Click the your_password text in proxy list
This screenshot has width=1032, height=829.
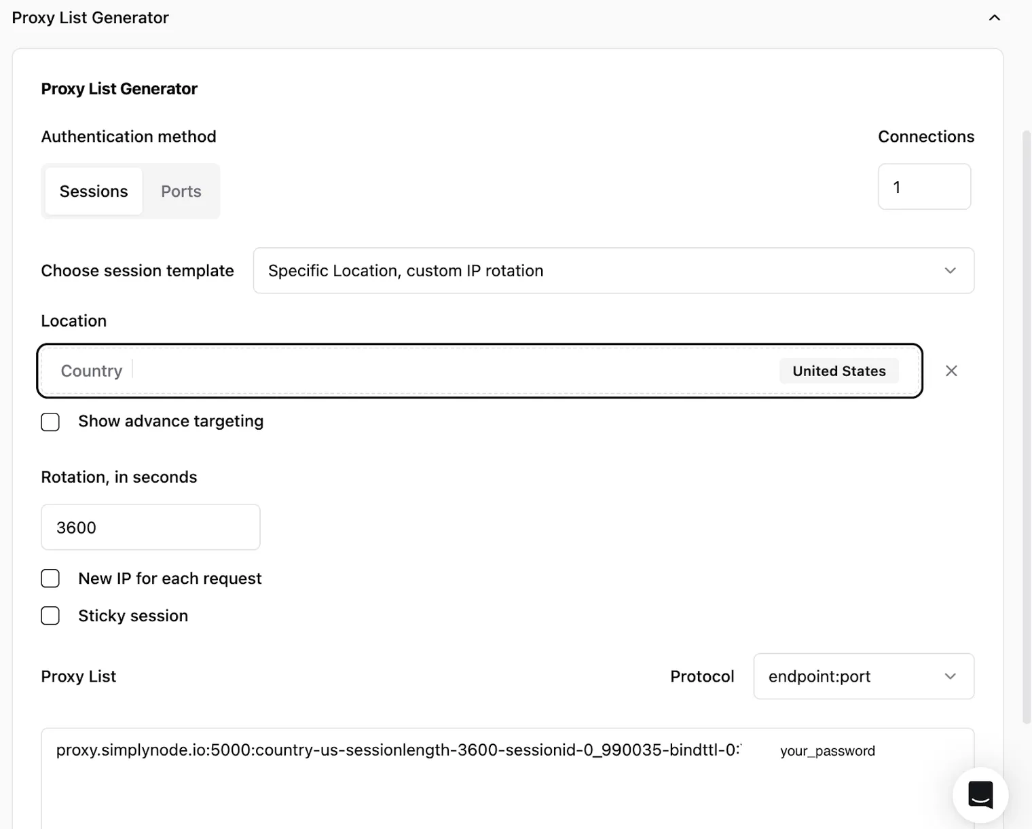tap(828, 751)
